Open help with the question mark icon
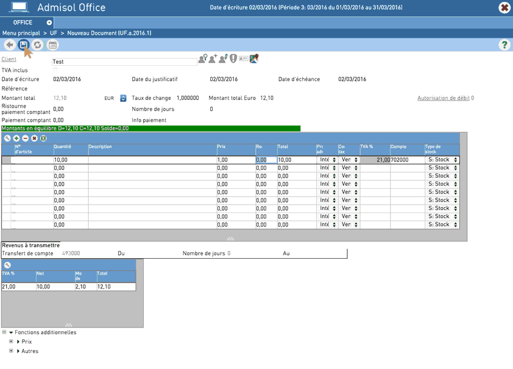The image size is (513, 369). click(x=504, y=45)
